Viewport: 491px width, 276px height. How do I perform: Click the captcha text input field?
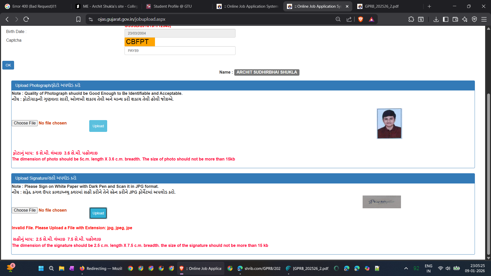180,51
